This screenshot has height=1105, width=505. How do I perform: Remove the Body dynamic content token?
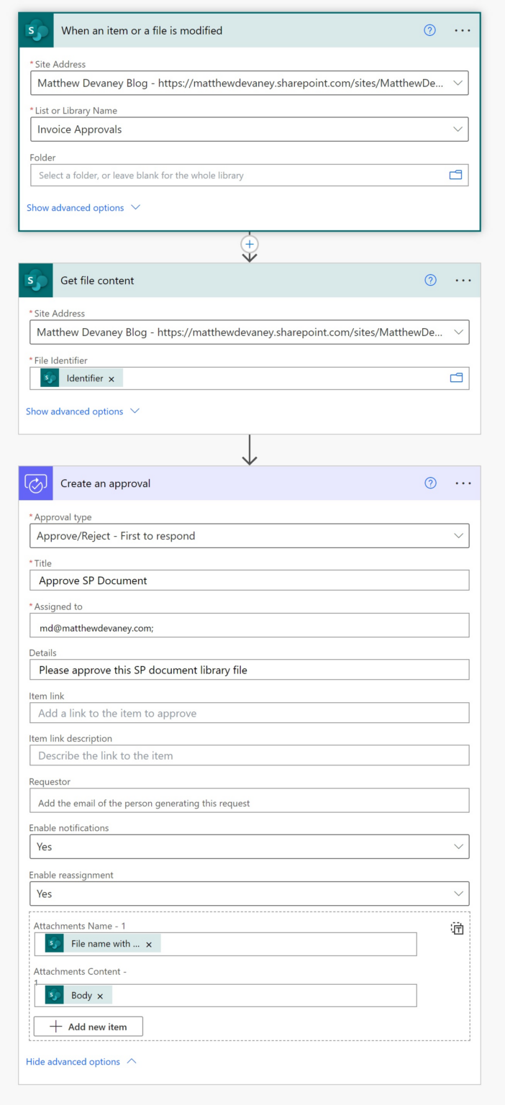(99, 995)
